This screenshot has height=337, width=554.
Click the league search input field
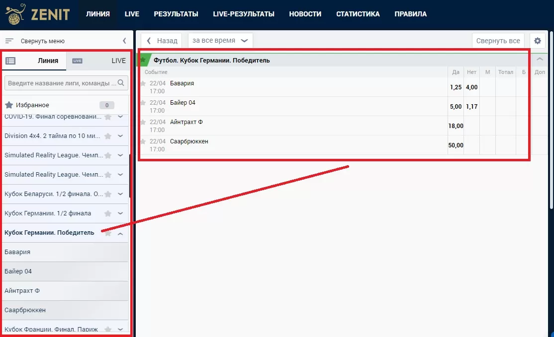(x=62, y=83)
